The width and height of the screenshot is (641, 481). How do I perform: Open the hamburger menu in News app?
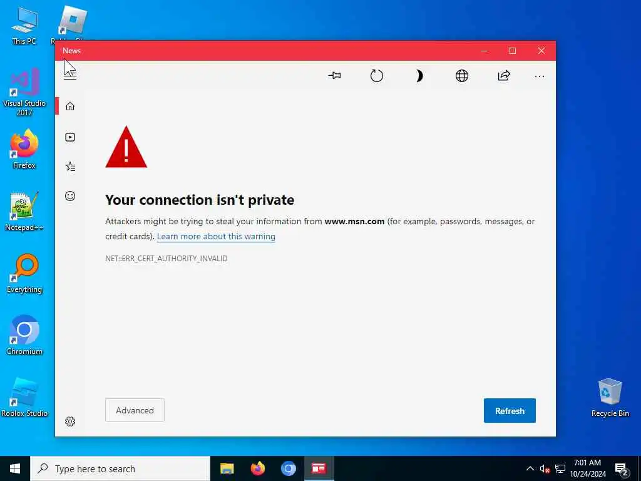(x=70, y=74)
